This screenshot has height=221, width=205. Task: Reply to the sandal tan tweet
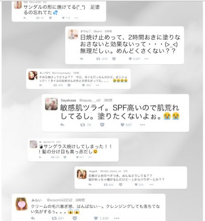tap(25, 18)
